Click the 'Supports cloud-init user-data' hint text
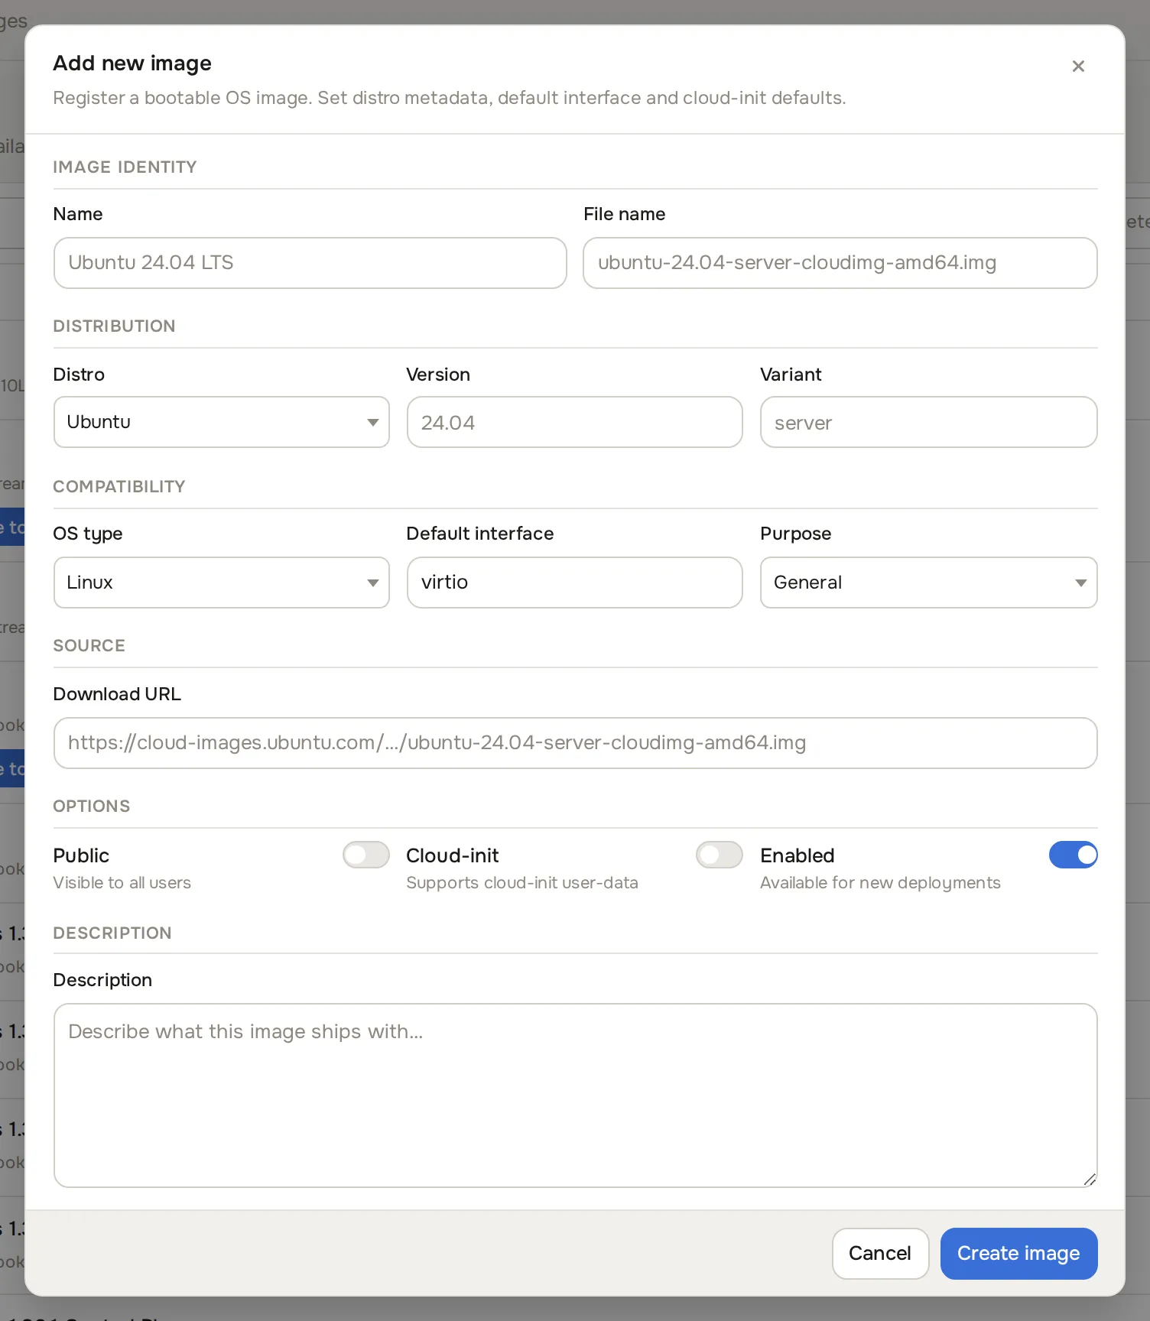The image size is (1150, 1321). pos(522,883)
